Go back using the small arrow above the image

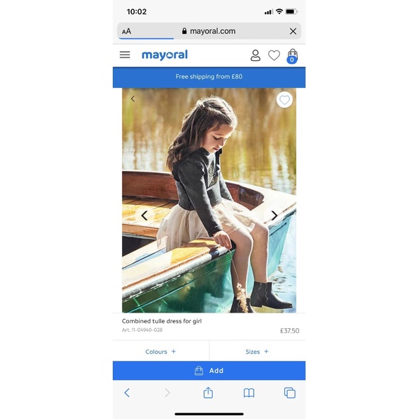(133, 99)
